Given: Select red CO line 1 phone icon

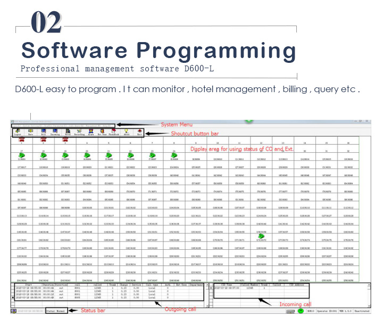Looking at the screenshot, I should pyautogui.click(x=22, y=141).
